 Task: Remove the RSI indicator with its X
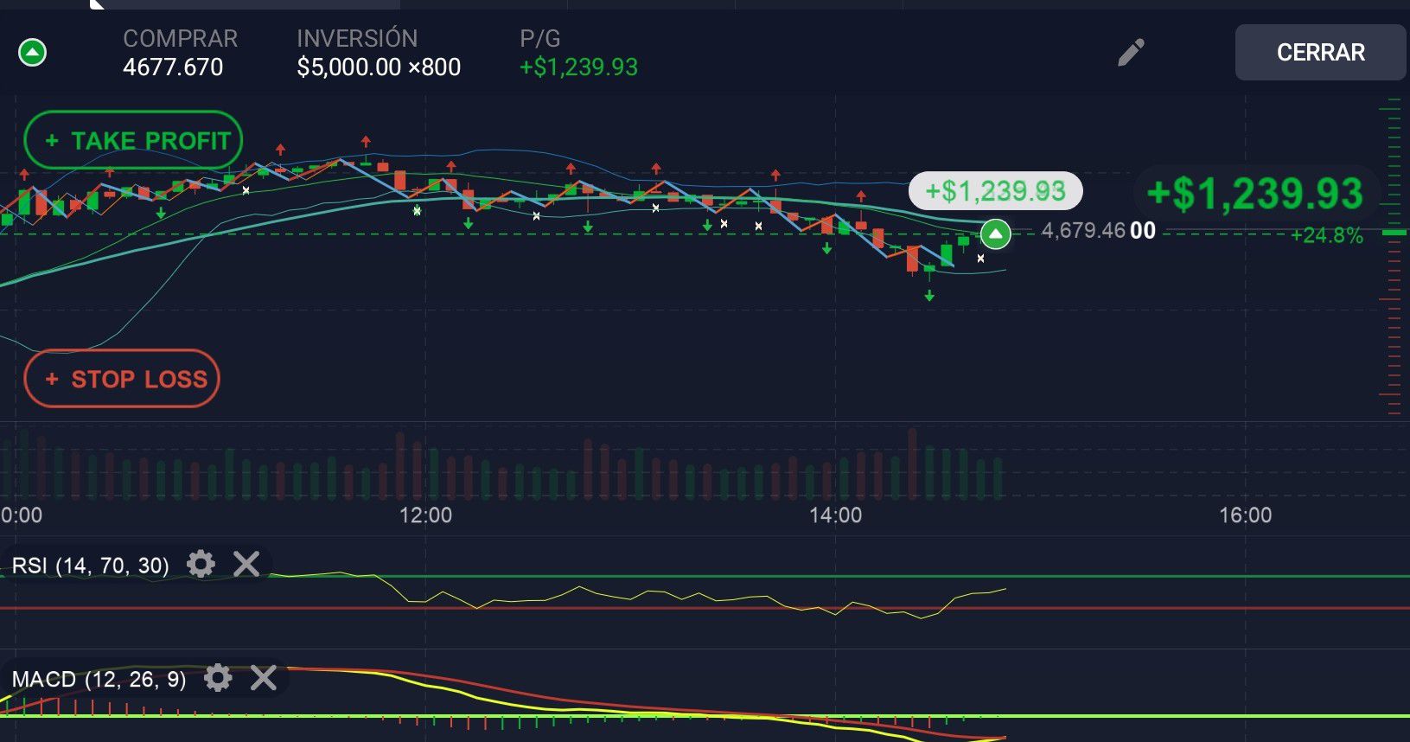coord(246,565)
